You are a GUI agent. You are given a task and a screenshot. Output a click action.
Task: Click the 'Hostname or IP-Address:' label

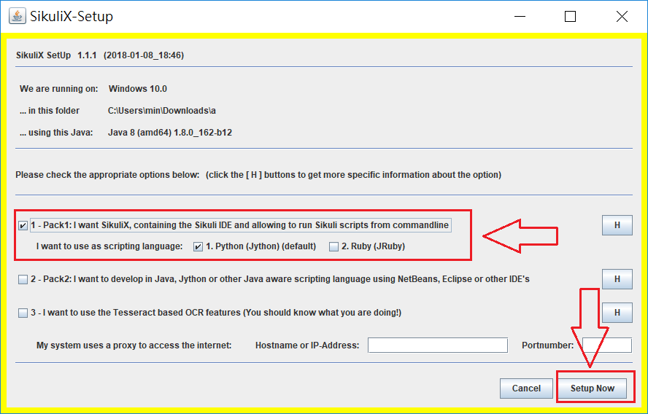(307, 345)
